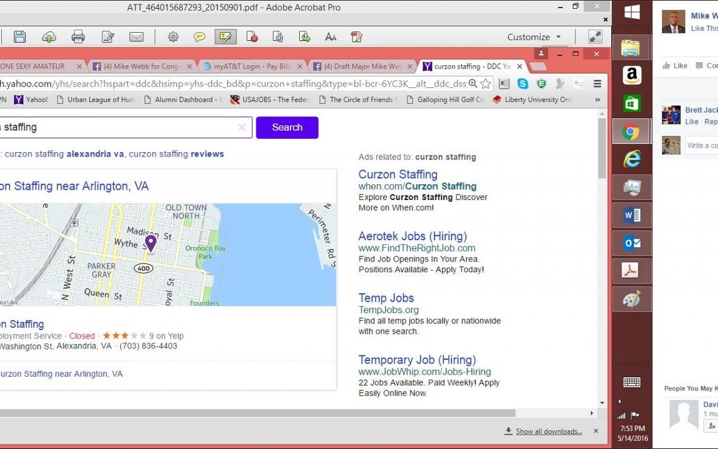Click the purple Search button
Image resolution: width=718 pixels, height=449 pixels.
point(287,128)
